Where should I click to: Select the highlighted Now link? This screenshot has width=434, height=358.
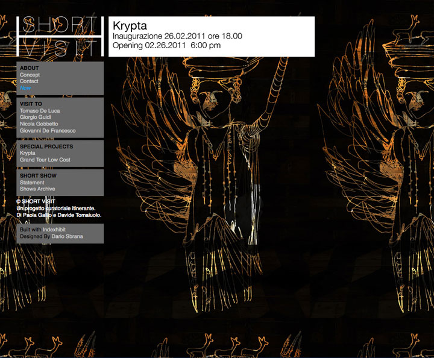click(25, 88)
